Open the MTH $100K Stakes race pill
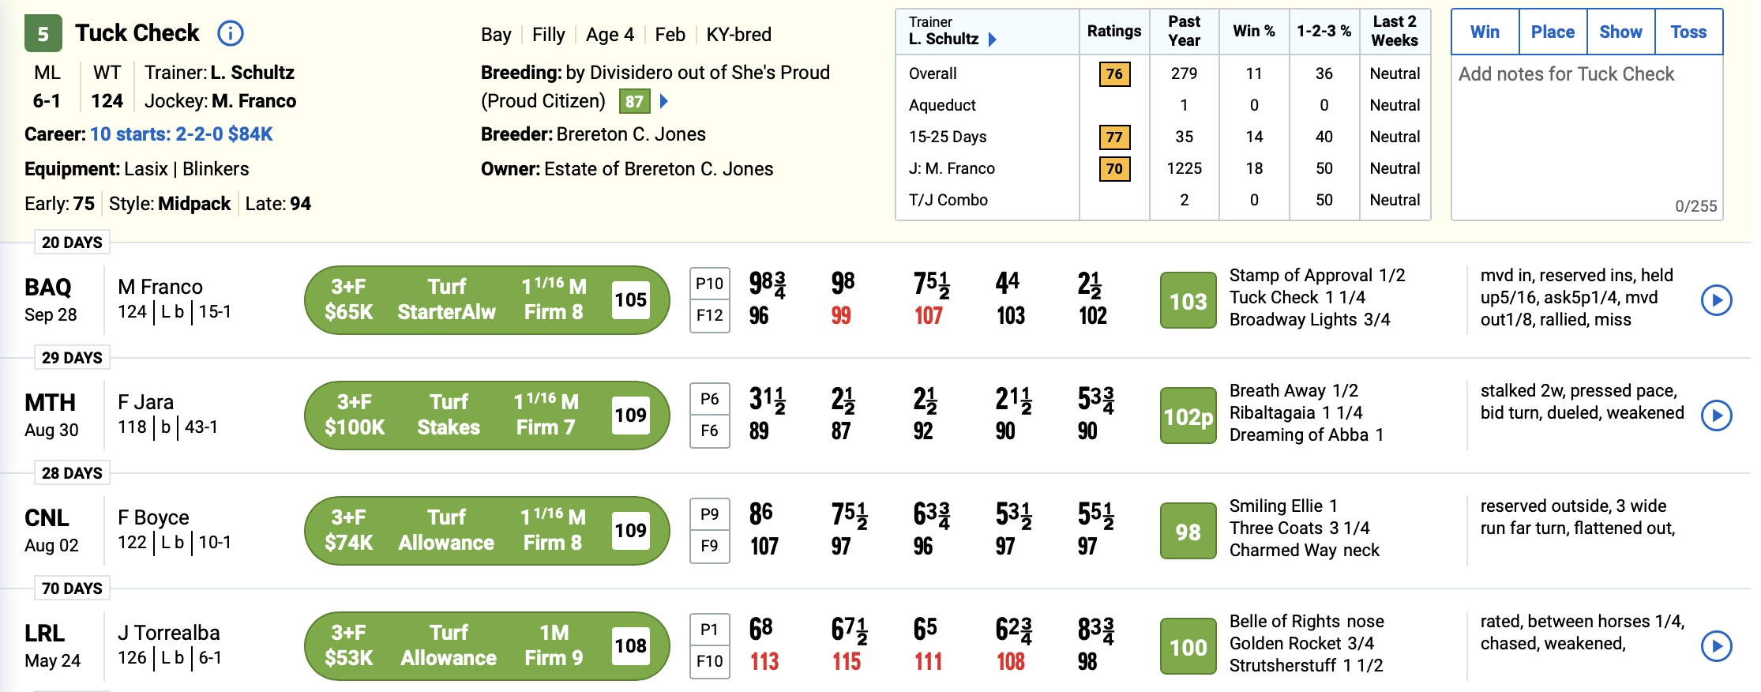The image size is (1761, 692). point(487,416)
